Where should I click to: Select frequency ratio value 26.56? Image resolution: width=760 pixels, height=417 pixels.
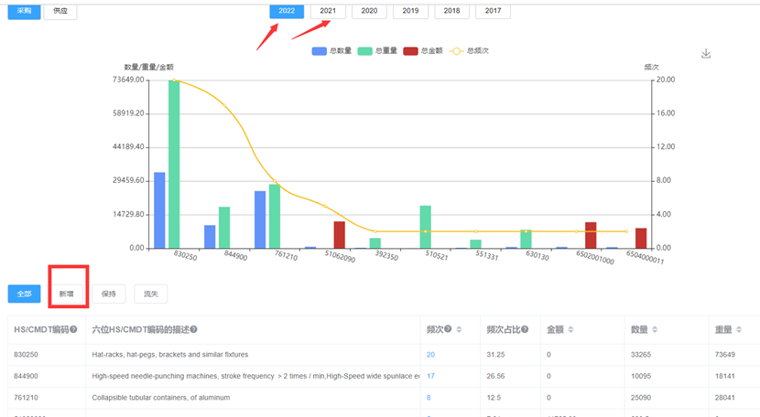click(x=495, y=376)
